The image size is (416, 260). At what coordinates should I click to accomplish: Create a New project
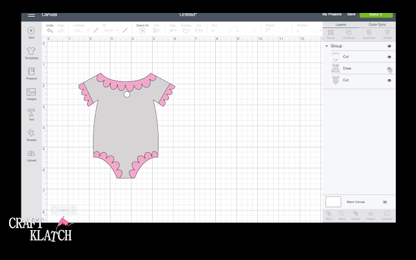click(x=31, y=33)
